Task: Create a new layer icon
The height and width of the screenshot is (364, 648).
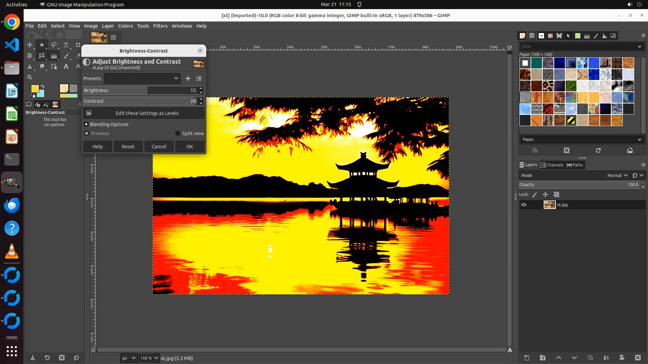Action: pos(526,358)
